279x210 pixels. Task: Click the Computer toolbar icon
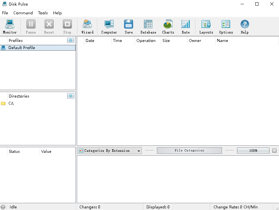pyautogui.click(x=109, y=26)
